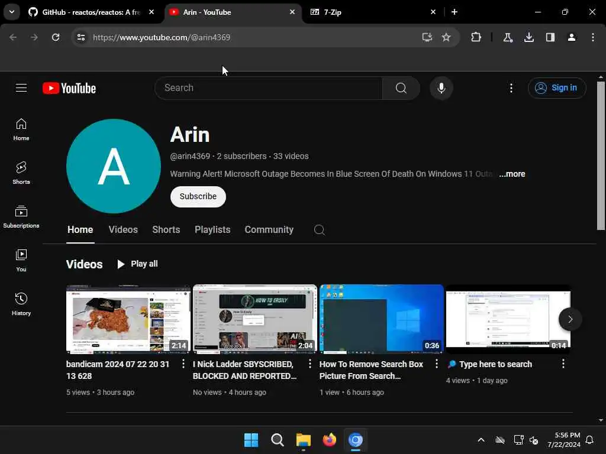Activate voice search microphone
This screenshot has height=454, width=606.
tap(441, 88)
